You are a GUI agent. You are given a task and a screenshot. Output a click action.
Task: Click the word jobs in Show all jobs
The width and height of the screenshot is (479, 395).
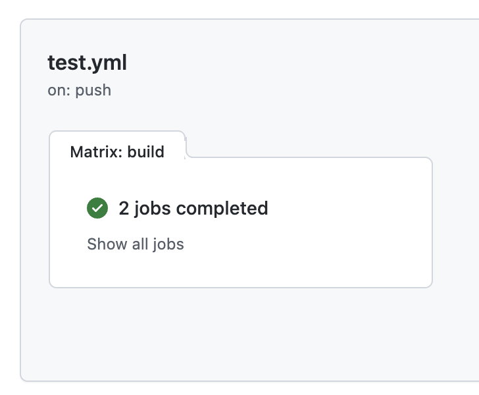click(x=168, y=244)
